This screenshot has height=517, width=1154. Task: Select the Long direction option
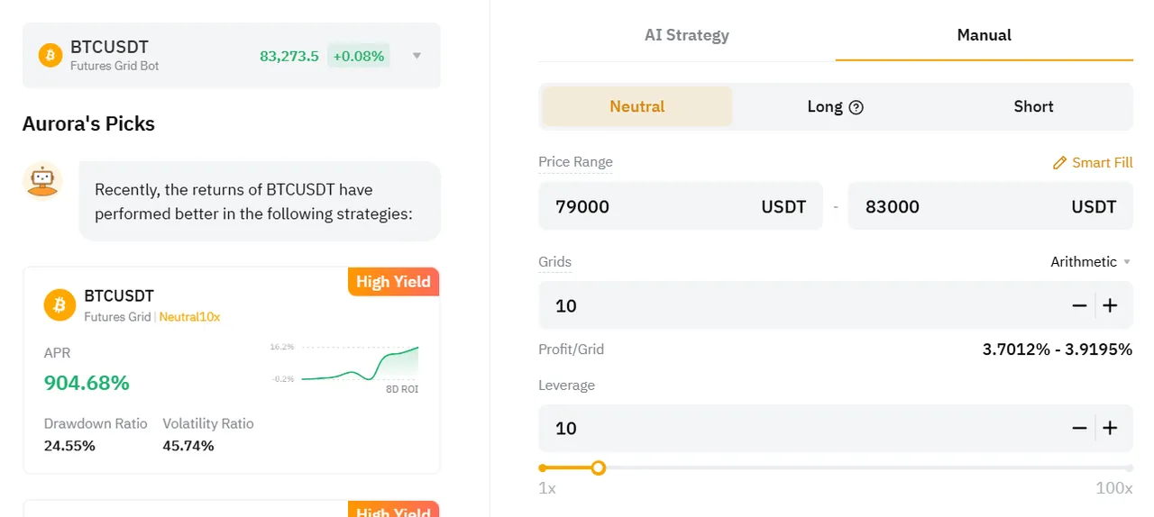[x=835, y=106]
